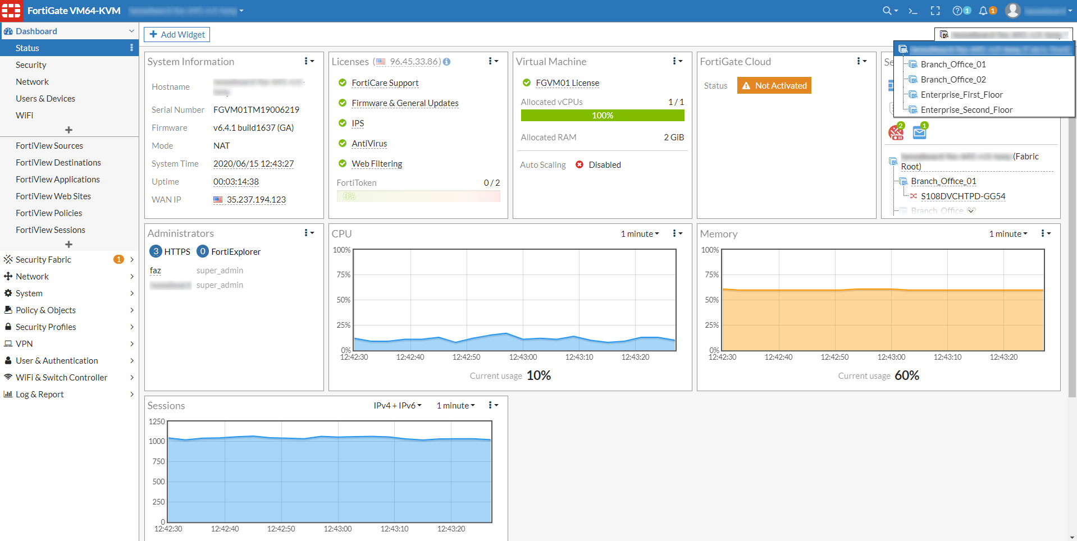Click the Allocated vCPUs 100% usage bar
Image resolution: width=1077 pixels, height=541 pixels.
[602, 115]
